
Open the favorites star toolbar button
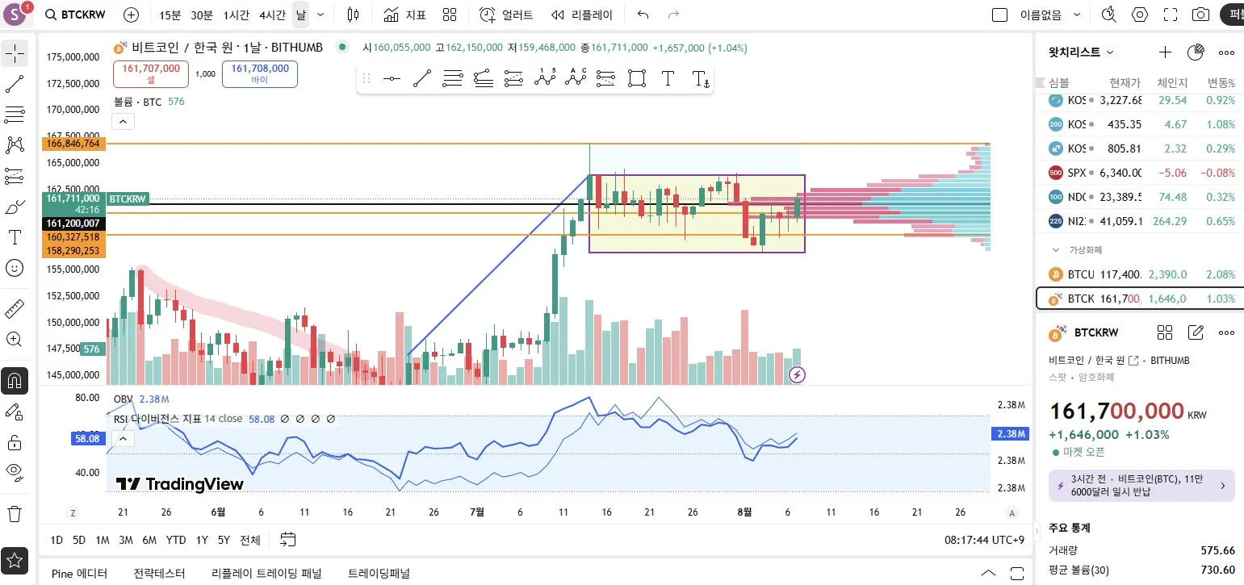[15, 559]
